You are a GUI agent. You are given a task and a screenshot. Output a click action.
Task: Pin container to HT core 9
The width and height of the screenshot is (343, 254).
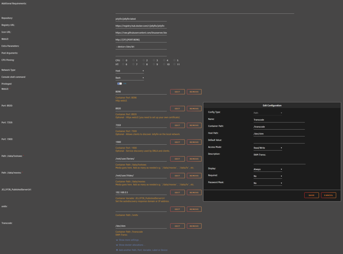click(x=154, y=64)
